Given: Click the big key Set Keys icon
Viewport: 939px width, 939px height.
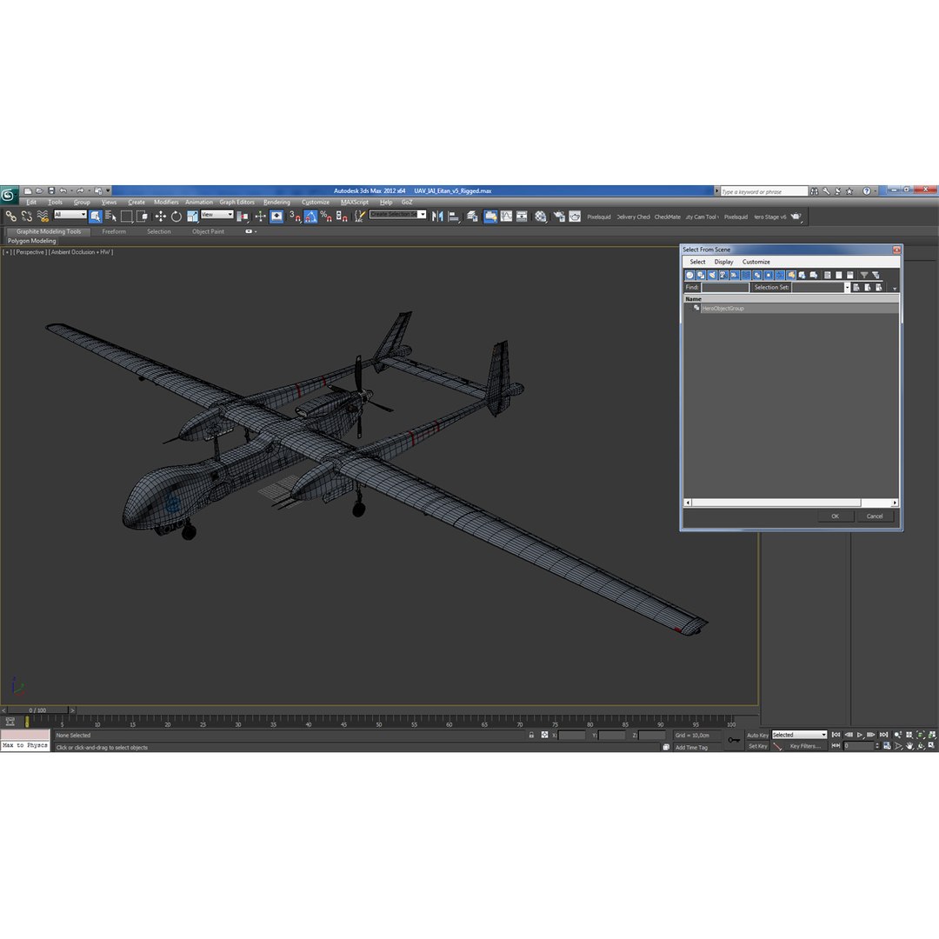Looking at the screenshot, I should [x=734, y=740].
